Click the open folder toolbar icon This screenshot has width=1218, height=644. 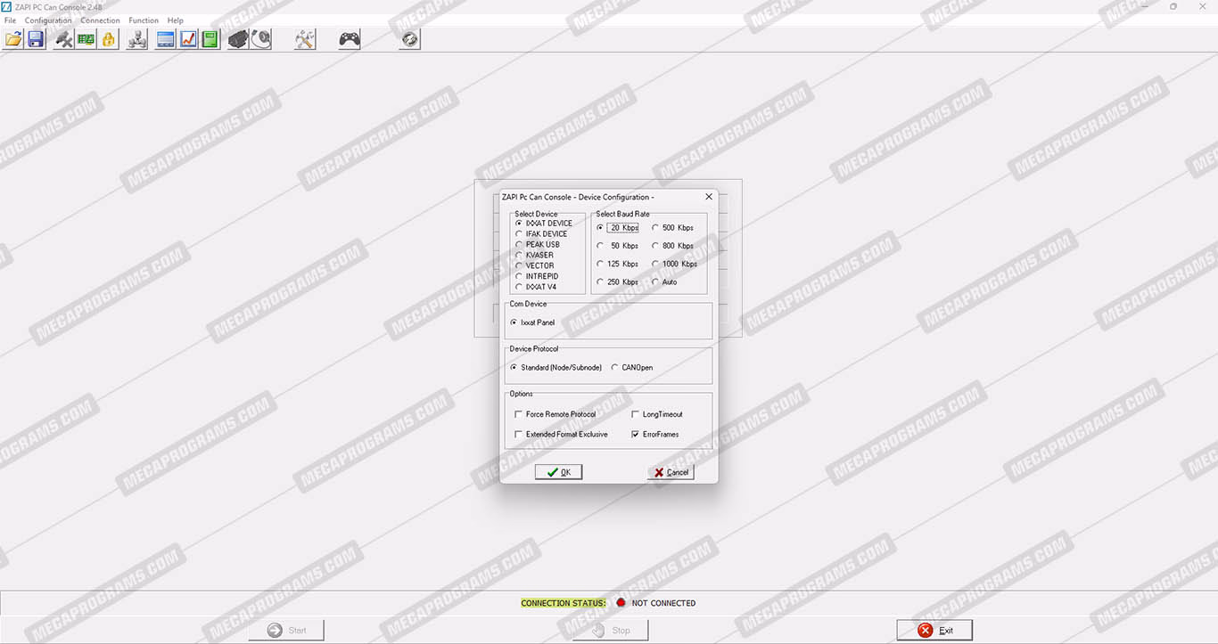[13, 39]
